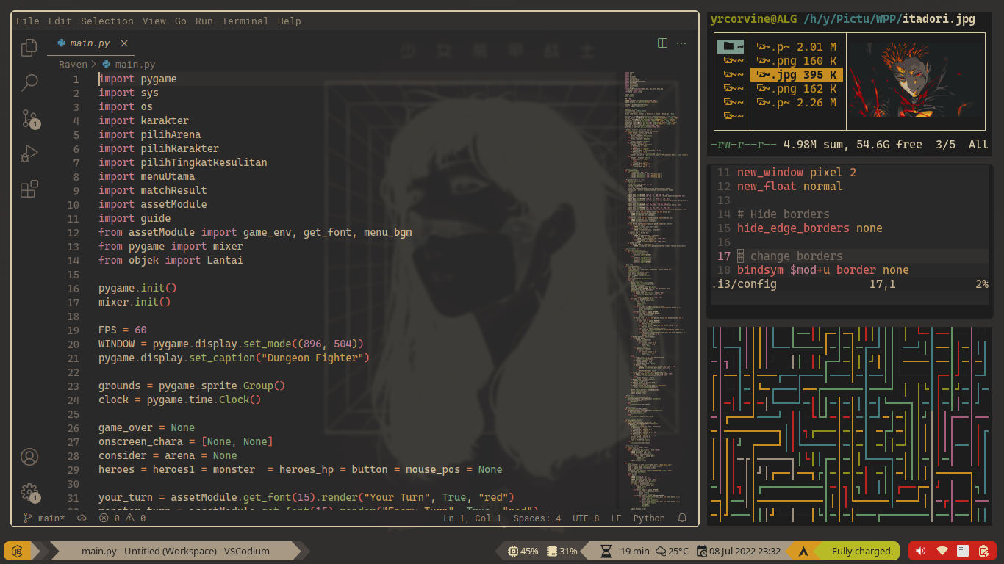Open the editor More Actions menu
Viewport: 1004px width, 564px height.
(681, 43)
